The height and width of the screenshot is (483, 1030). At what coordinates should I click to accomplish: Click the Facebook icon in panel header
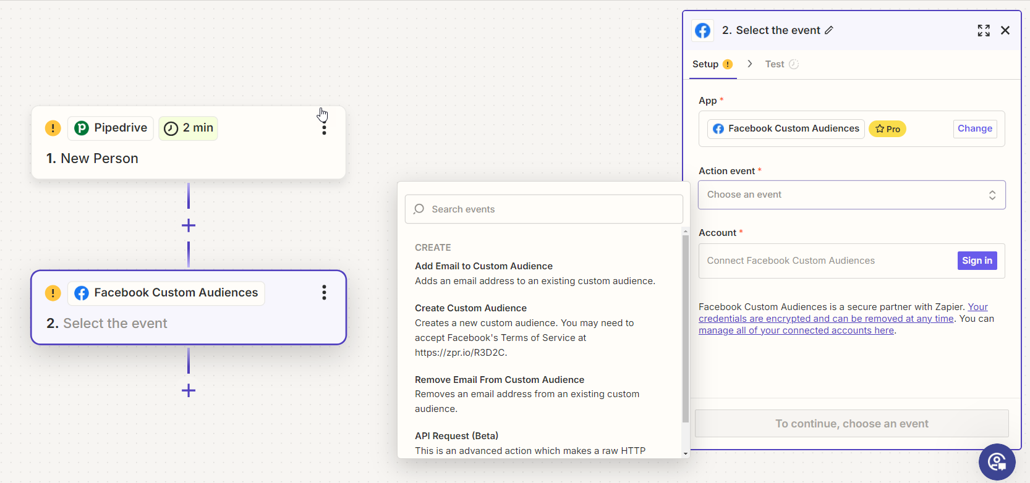coord(702,30)
